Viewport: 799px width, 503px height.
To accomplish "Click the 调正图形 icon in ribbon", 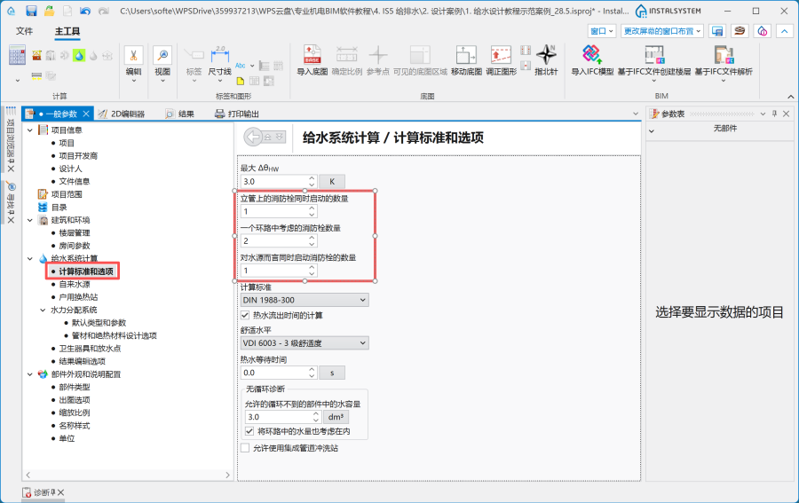I will click(x=501, y=55).
